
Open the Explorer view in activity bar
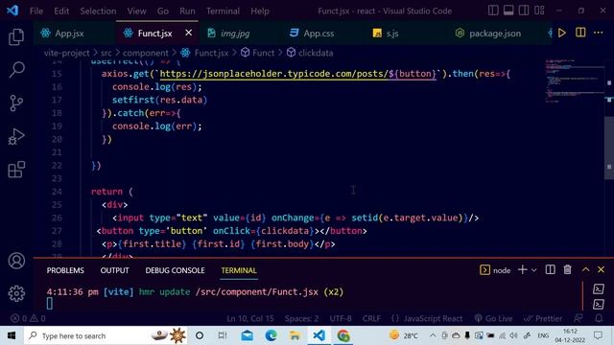coord(16,37)
